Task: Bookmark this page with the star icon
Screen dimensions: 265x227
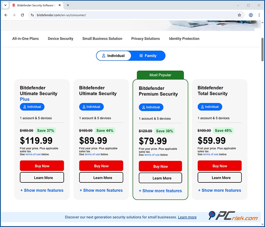Action: point(239,15)
